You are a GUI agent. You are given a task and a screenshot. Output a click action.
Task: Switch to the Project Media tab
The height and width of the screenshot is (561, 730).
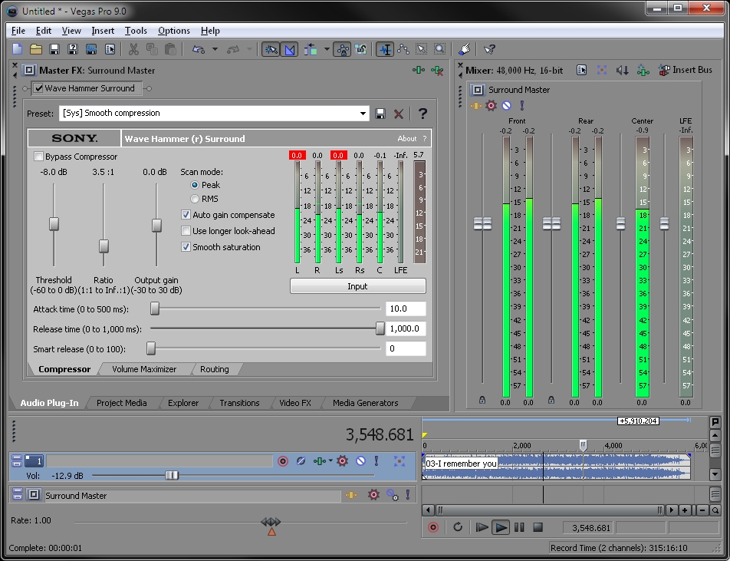pyautogui.click(x=121, y=403)
